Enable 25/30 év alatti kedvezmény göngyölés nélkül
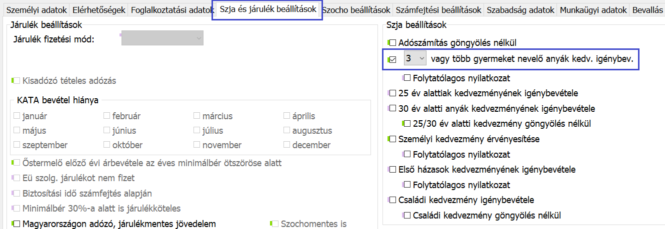This screenshot has height=229, width=665. click(x=408, y=123)
